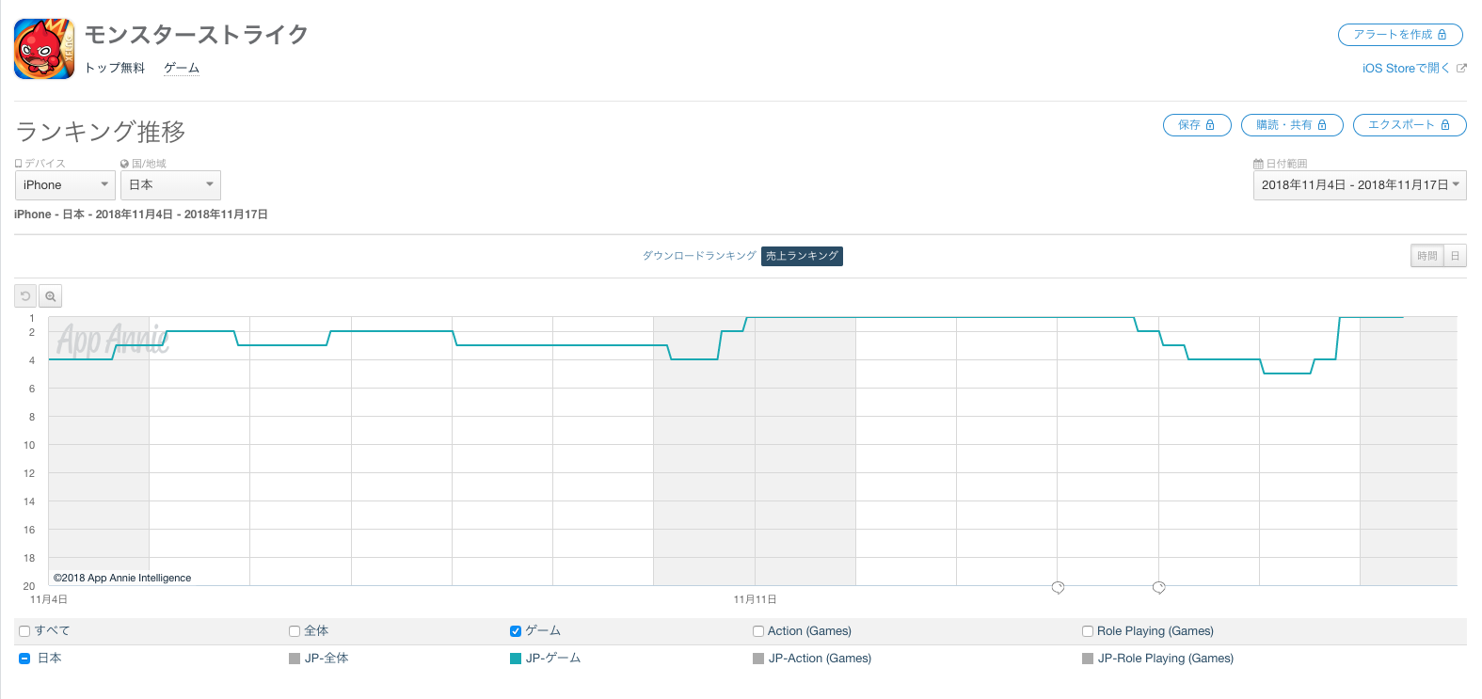Click the 11月11日 axis label

755,599
